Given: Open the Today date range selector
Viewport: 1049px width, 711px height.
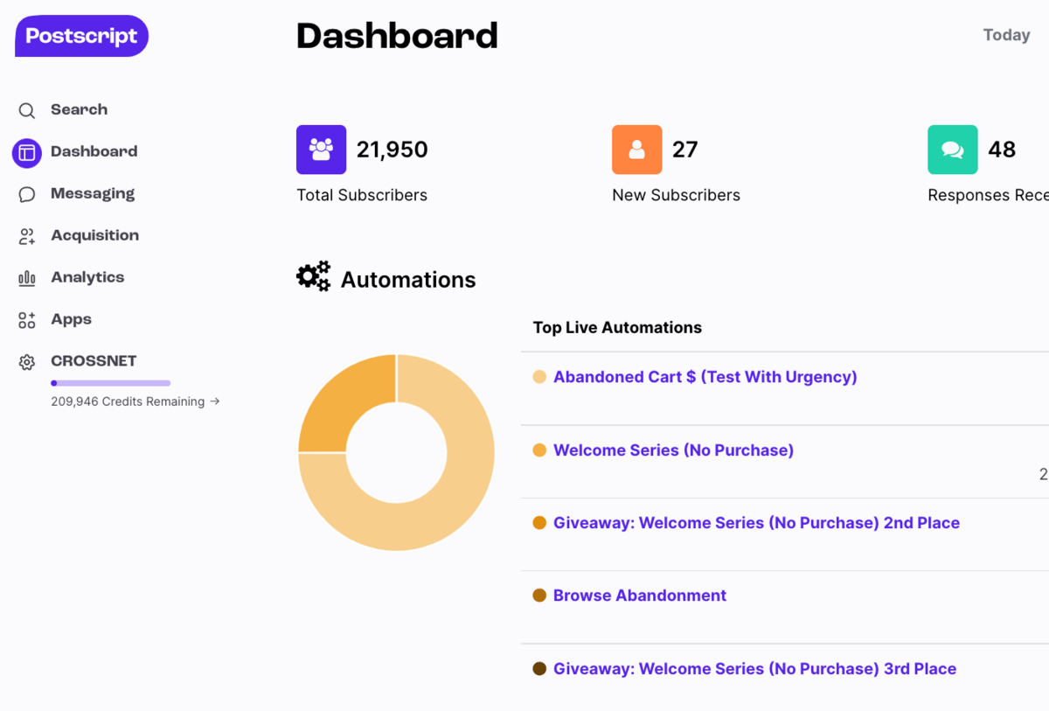Looking at the screenshot, I should click(x=1006, y=35).
